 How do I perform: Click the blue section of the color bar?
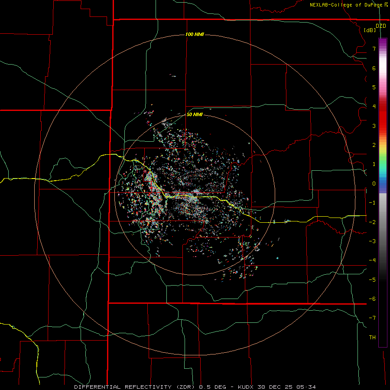[383, 184]
